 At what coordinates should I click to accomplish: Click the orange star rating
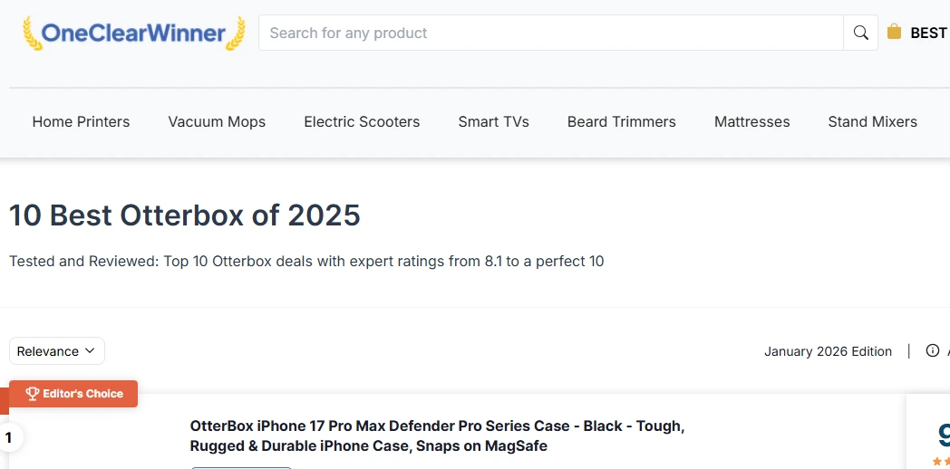pyautogui.click(x=941, y=462)
